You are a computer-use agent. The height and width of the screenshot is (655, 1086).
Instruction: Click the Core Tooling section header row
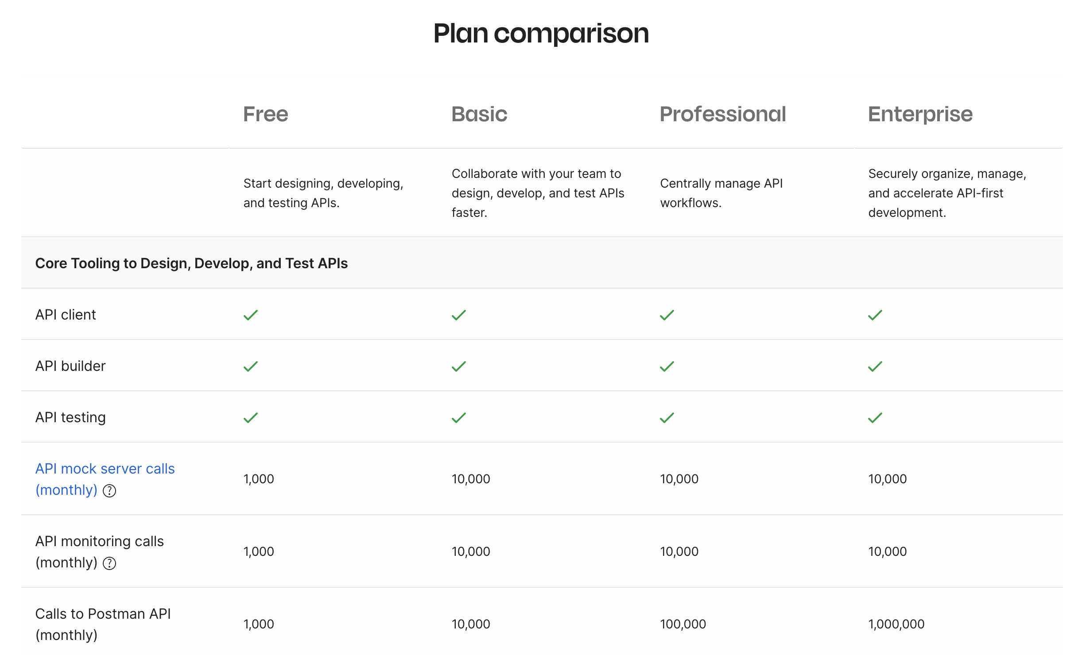(x=542, y=263)
